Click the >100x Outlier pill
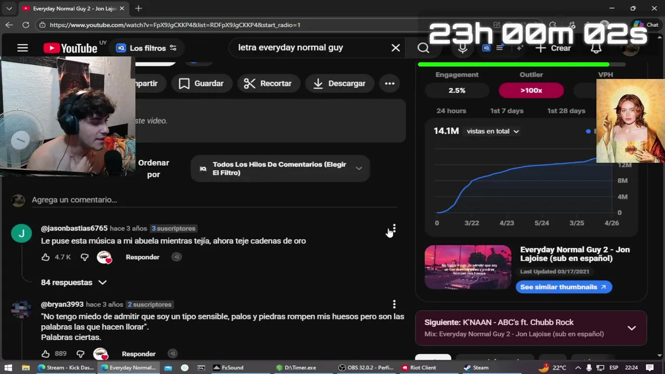The width and height of the screenshot is (665, 374). (x=531, y=90)
